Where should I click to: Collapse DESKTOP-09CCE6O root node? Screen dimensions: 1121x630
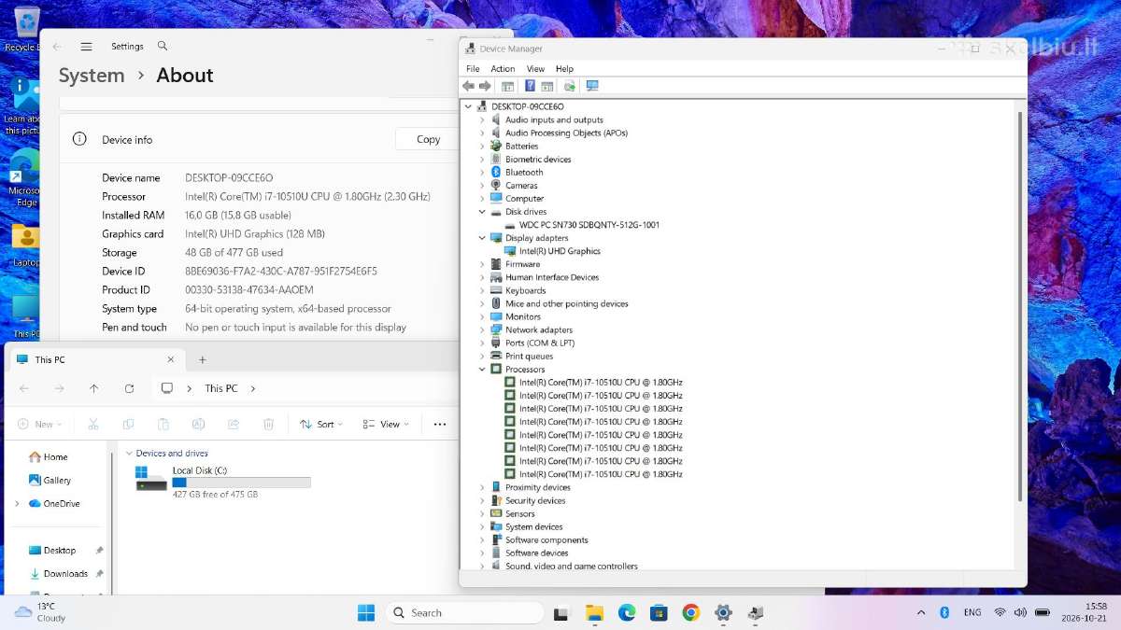[x=468, y=106]
